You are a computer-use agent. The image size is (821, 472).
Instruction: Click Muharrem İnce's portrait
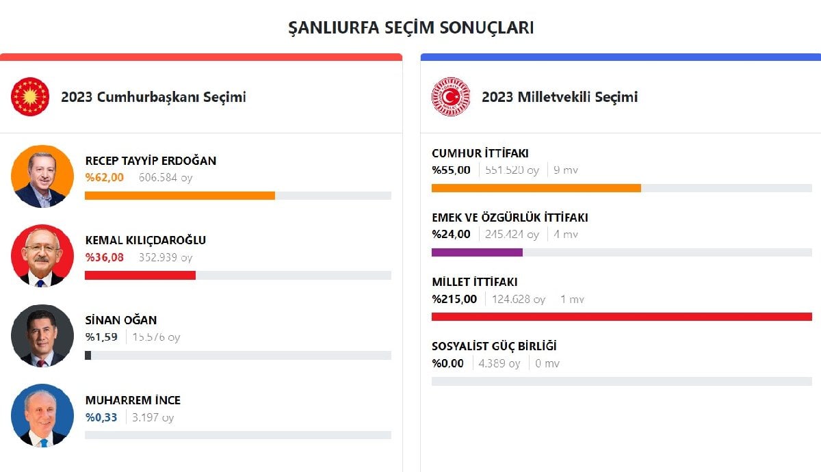[42, 416]
